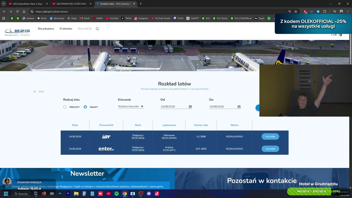The width and height of the screenshot is (352, 198).
Task: Open the BZG Bydgoszcz Airport logo homepage
Action: (x=17, y=32)
